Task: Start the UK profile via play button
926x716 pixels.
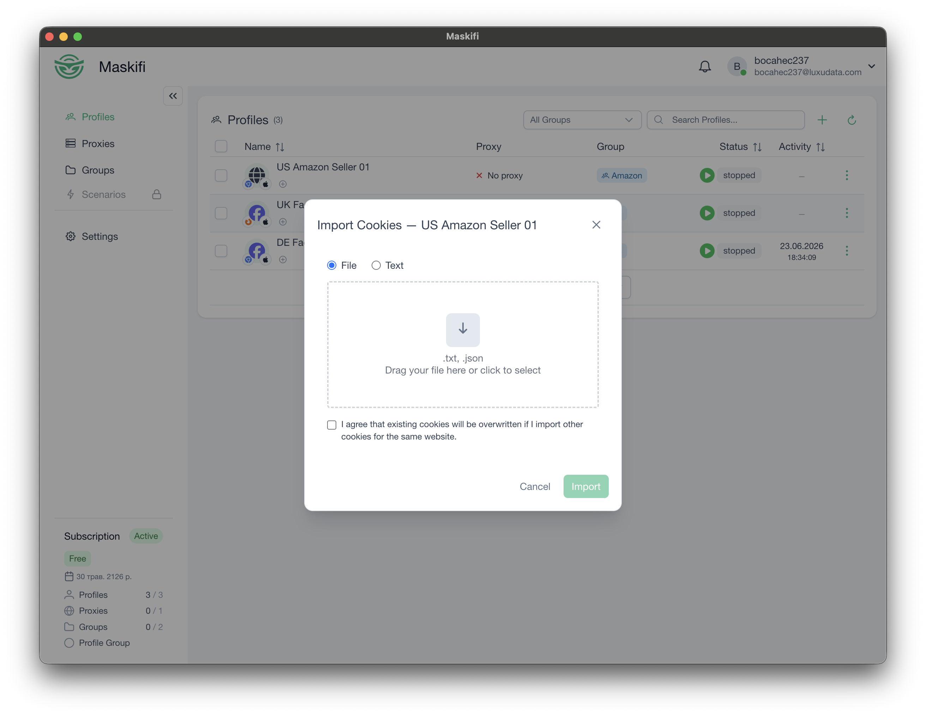Action: pos(707,213)
